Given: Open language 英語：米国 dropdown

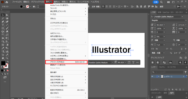Looking at the screenshot, I should click(x=158, y=53).
